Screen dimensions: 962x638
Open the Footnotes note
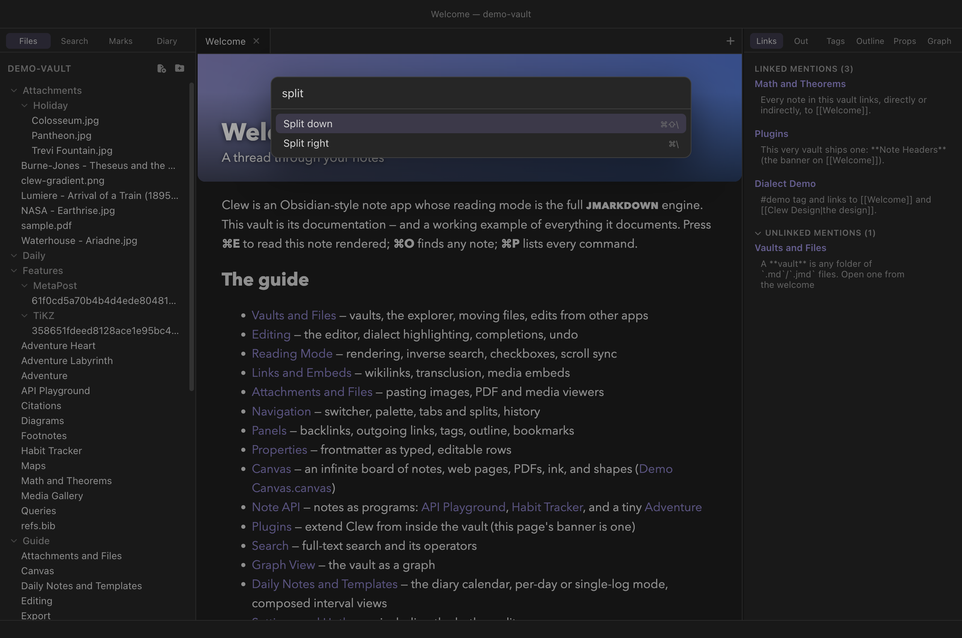pyautogui.click(x=44, y=436)
